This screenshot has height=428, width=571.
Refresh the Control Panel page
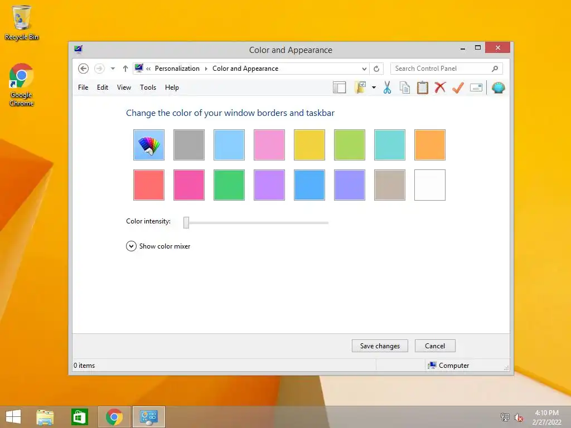(376, 69)
